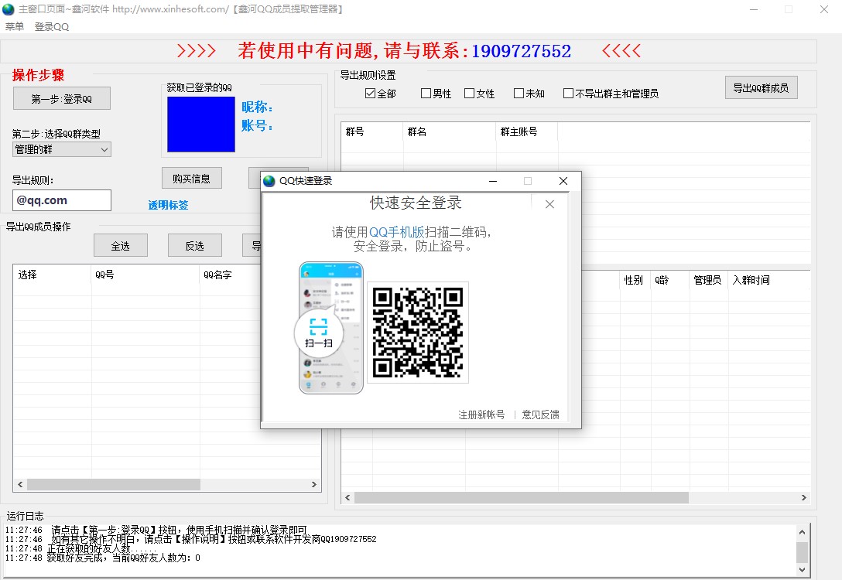Viewport: 842px width, 580px height.
Task: Click the 入群时间 column header
Action: tap(768, 280)
